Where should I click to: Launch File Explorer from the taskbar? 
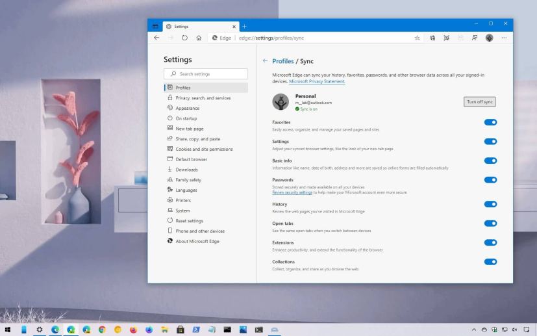tap(164, 330)
